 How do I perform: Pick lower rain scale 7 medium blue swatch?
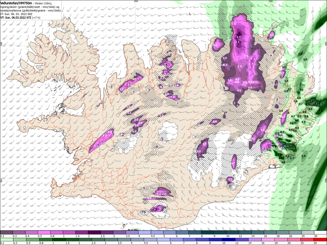190,240
